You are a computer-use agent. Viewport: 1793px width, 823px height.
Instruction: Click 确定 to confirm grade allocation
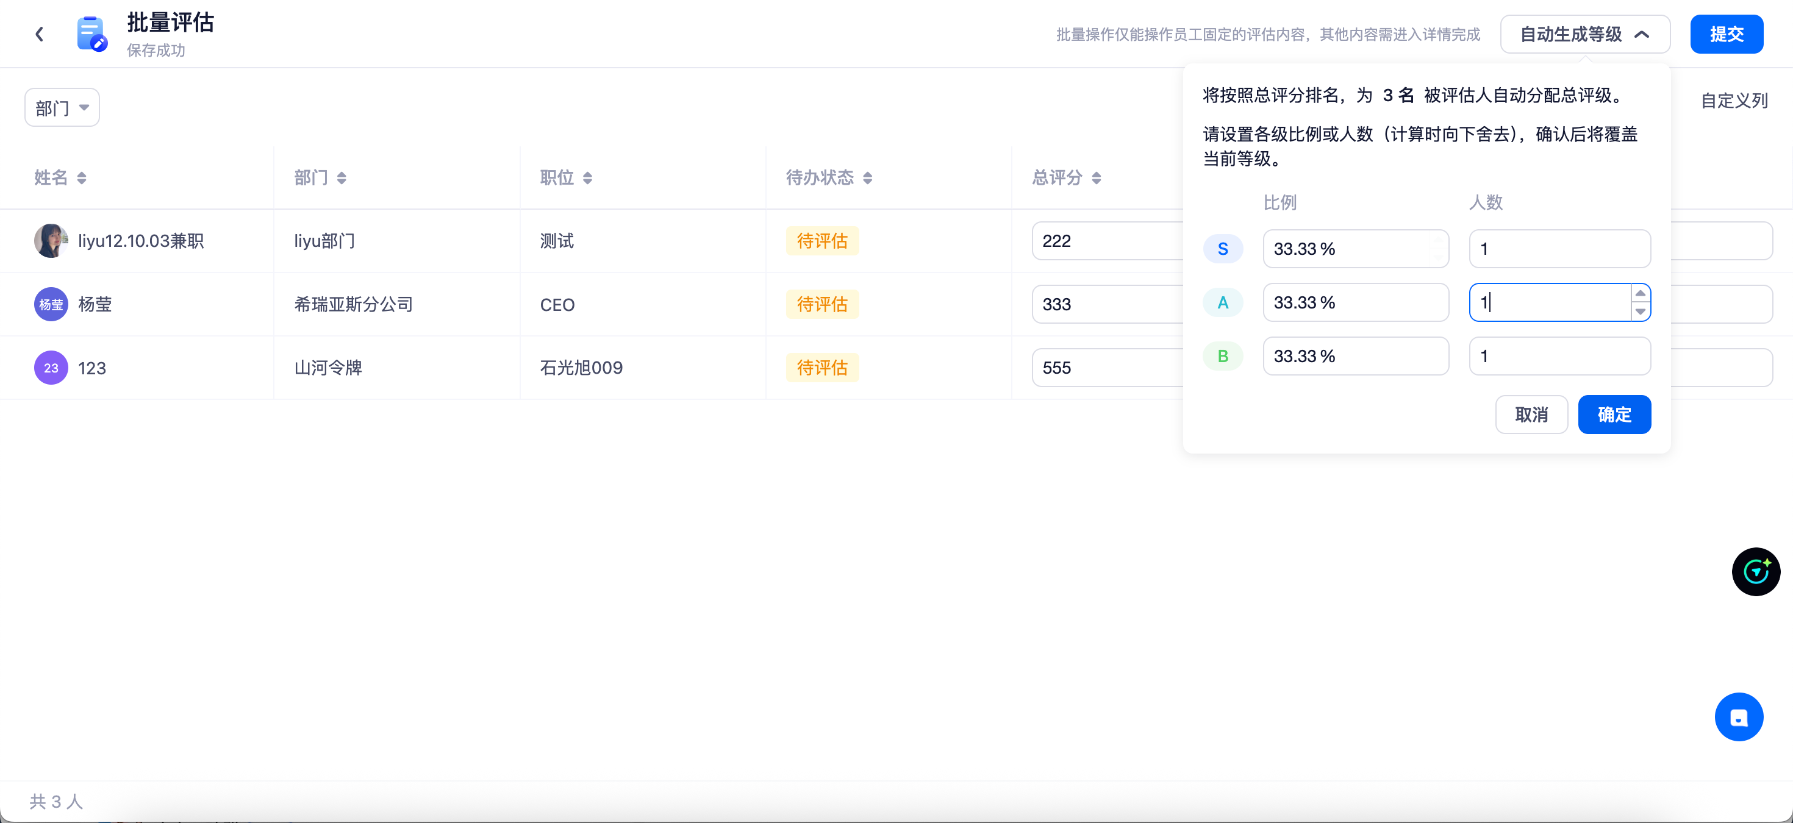point(1614,415)
